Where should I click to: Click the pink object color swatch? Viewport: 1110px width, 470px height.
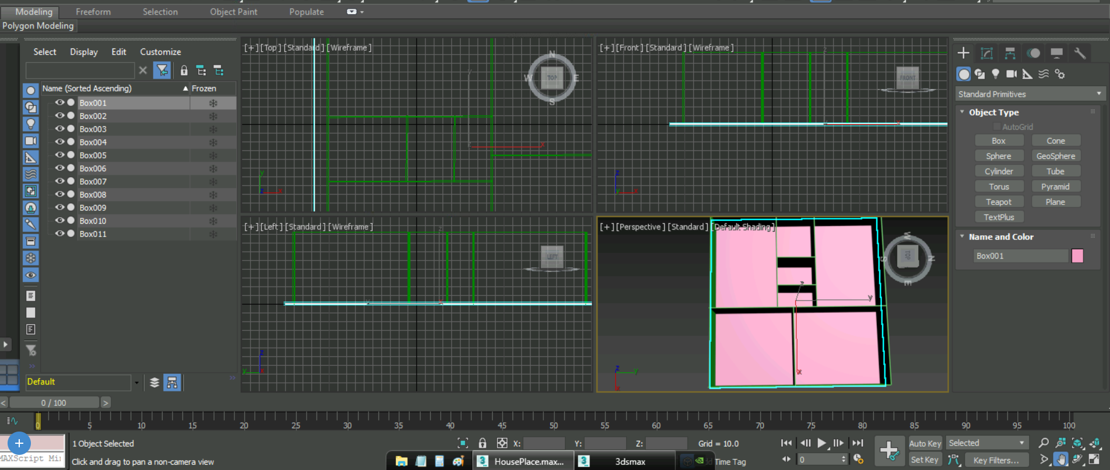[x=1077, y=256]
